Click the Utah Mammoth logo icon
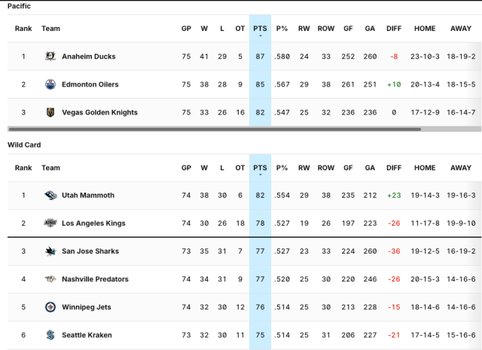The image size is (482, 350). coord(50,196)
